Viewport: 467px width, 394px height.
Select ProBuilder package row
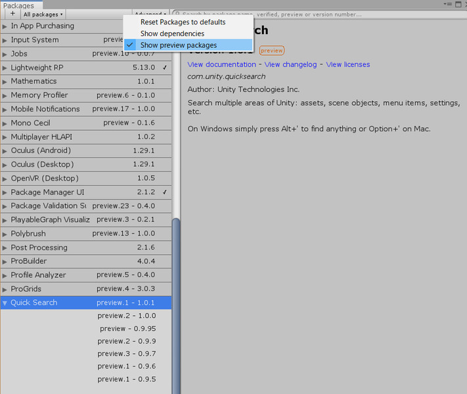coord(86,261)
